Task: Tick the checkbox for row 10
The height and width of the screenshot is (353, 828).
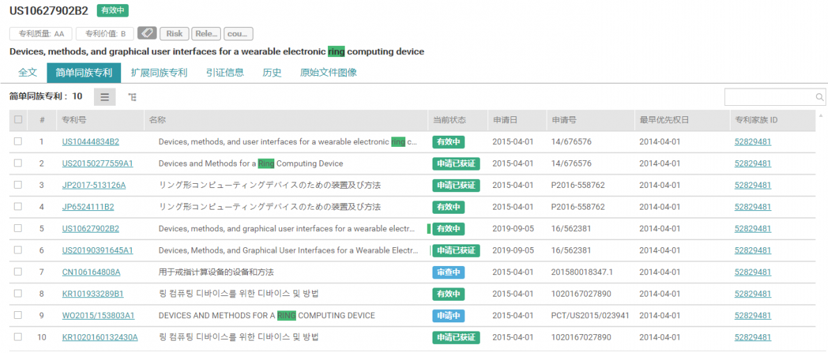Action: pyautogui.click(x=18, y=337)
